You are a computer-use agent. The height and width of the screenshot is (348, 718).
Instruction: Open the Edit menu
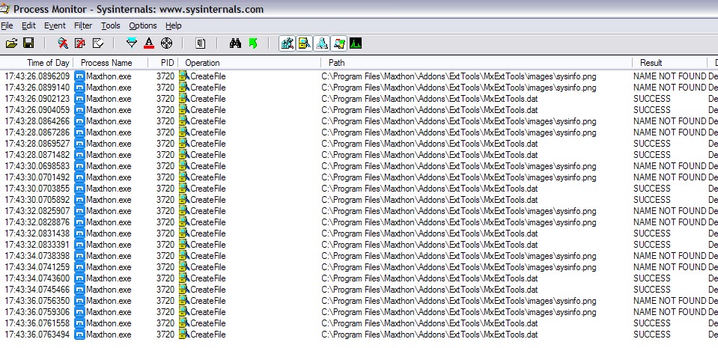[x=28, y=25]
